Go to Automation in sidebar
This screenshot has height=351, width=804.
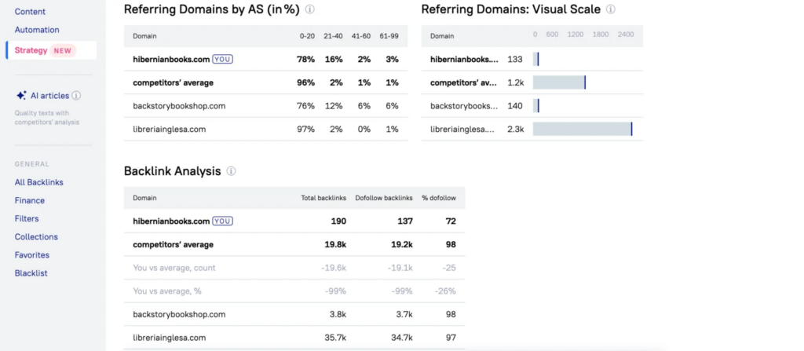(37, 30)
